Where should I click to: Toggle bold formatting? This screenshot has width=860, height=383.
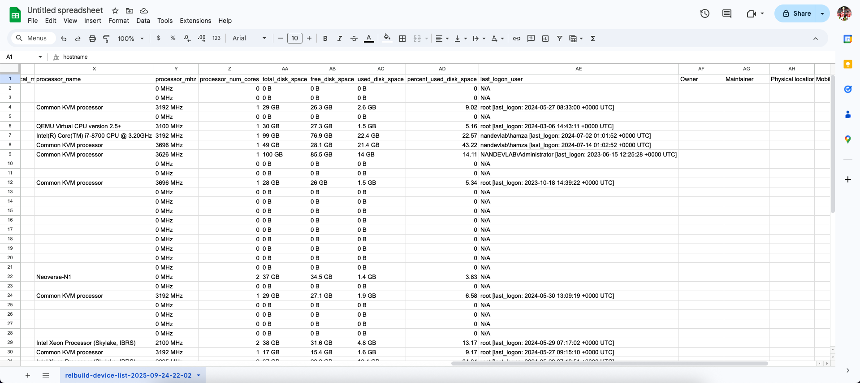325,39
